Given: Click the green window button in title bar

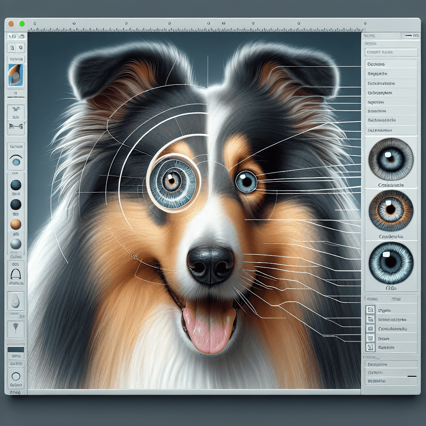Looking at the screenshot, I should [x=22, y=24].
